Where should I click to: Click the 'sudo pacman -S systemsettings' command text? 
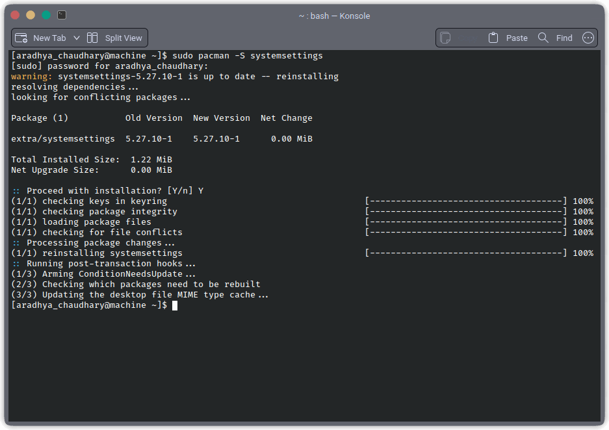pyautogui.click(x=248, y=55)
